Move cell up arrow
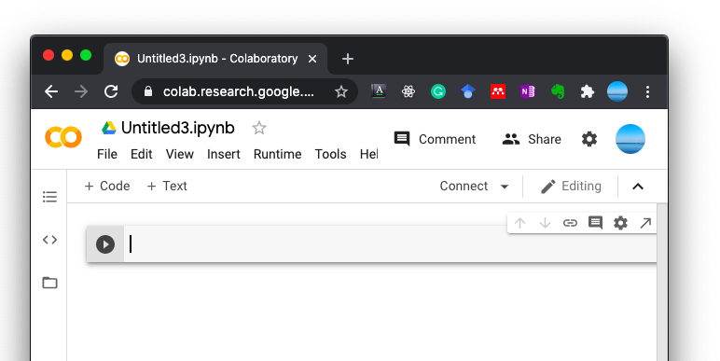The width and height of the screenshot is (720, 361). coord(519,223)
